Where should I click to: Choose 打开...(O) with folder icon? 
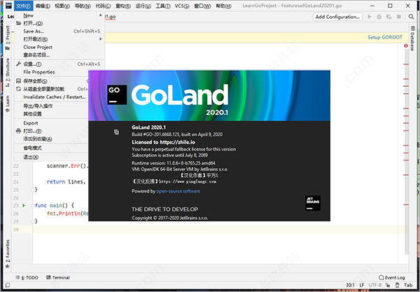(x=59, y=23)
